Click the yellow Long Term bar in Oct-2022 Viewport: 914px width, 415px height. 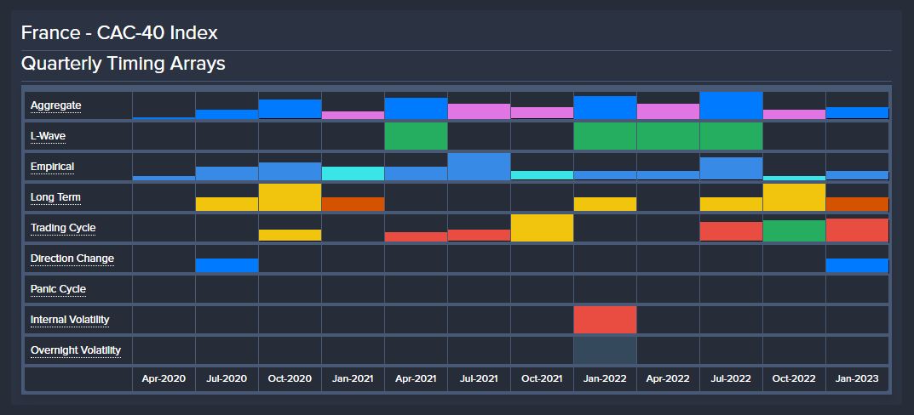point(794,197)
